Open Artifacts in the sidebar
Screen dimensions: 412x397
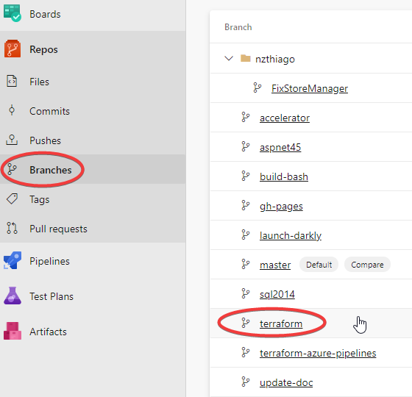coord(48,332)
